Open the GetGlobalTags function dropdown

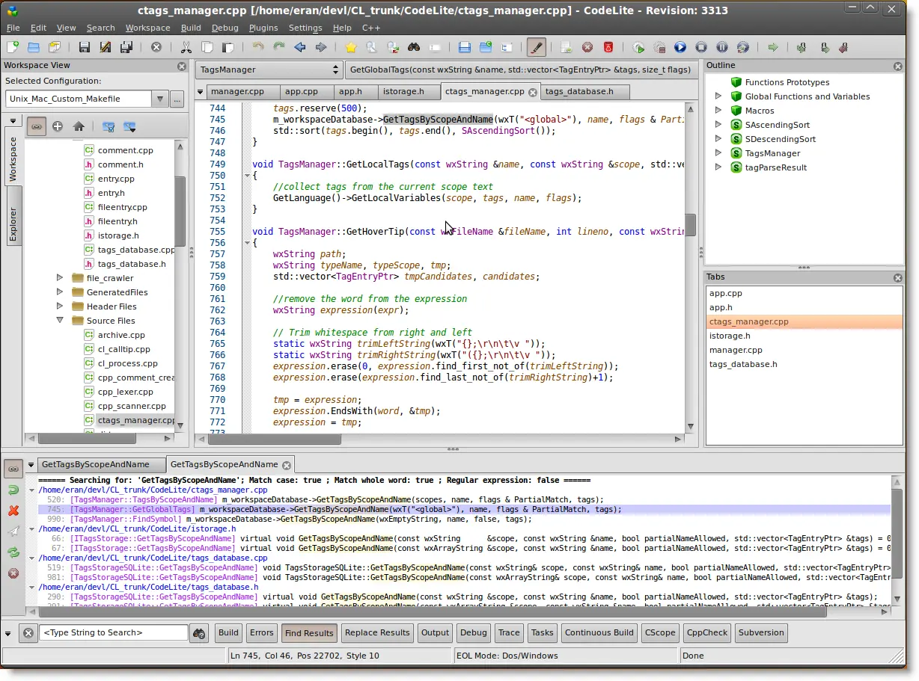point(522,70)
